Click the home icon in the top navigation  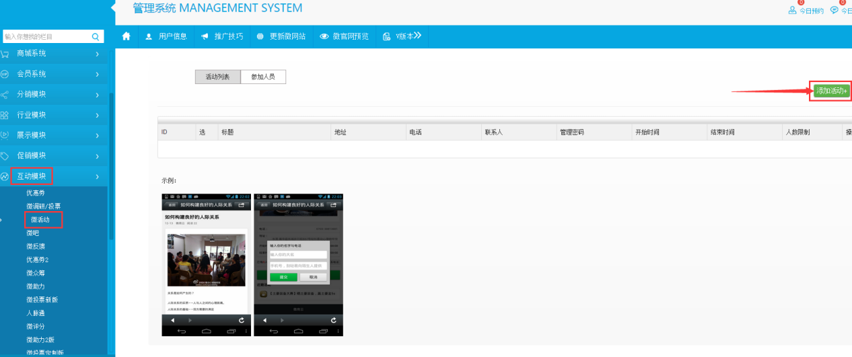(x=126, y=36)
